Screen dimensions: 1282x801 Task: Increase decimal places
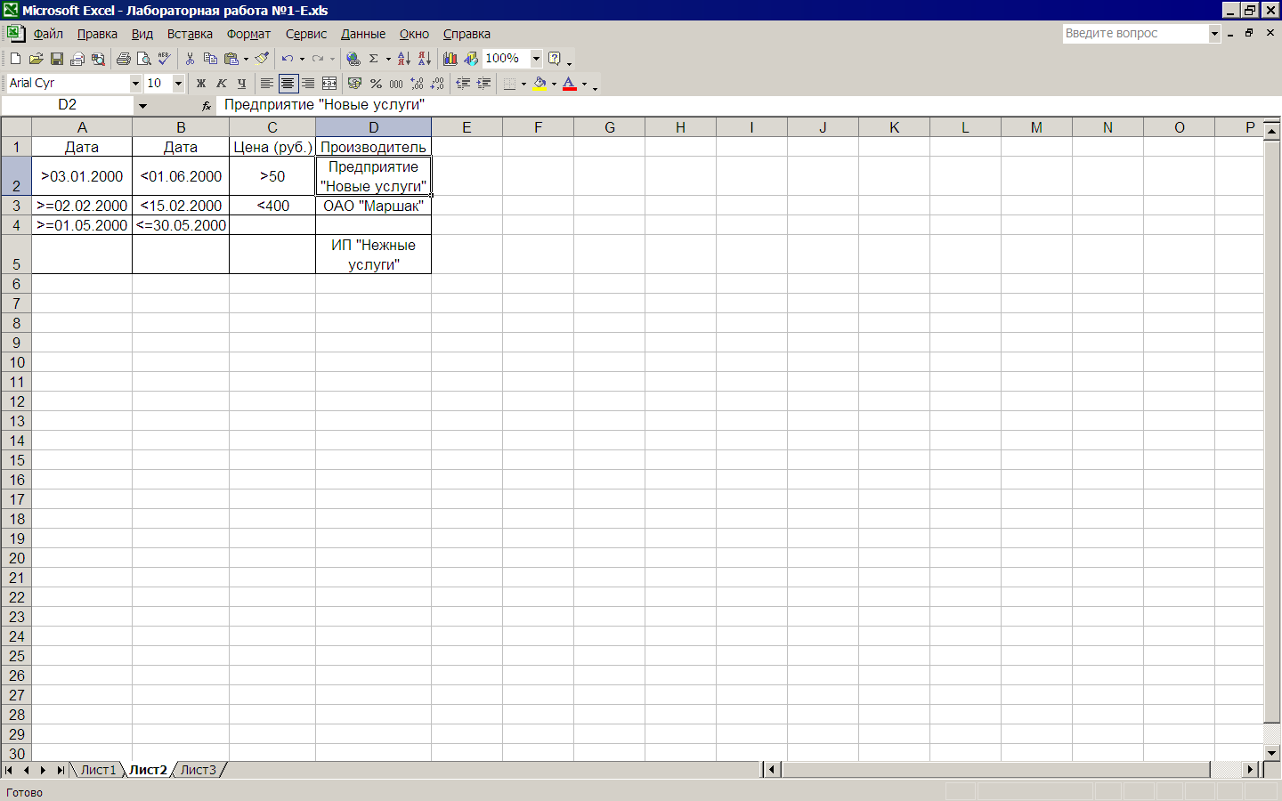(417, 84)
